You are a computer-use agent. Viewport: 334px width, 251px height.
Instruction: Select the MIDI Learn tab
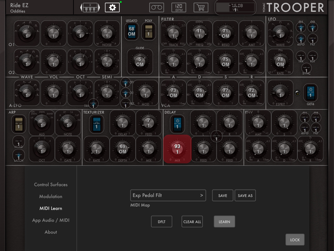pos(51,208)
